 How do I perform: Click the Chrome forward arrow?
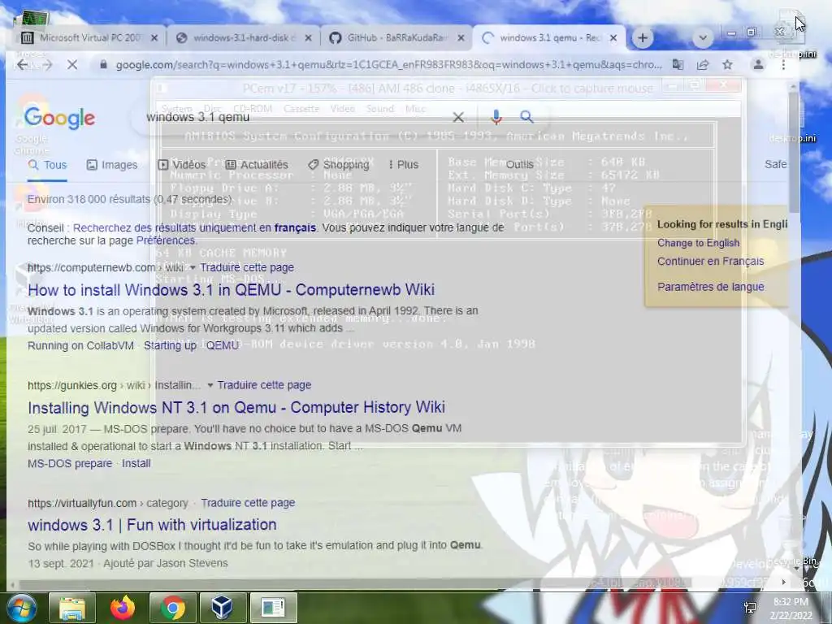tap(46, 65)
